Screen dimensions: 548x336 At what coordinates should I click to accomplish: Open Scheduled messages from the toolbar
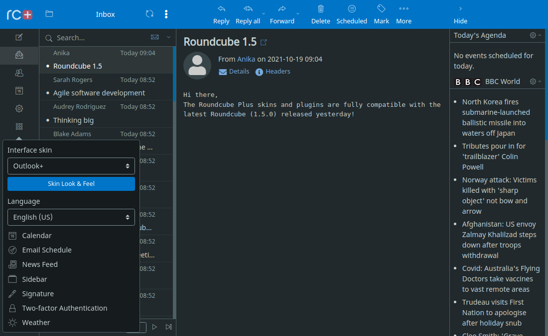click(x=352, y=14)
